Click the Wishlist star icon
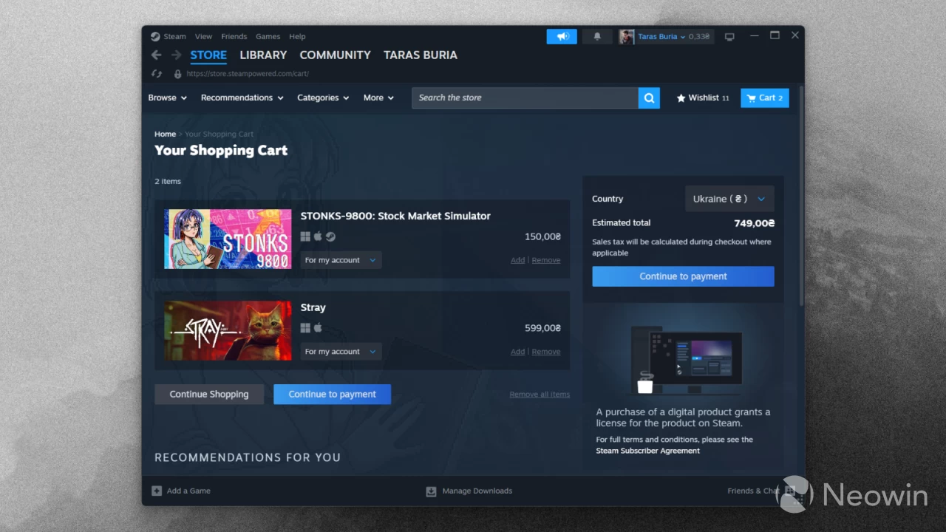 tap(681, 98)
